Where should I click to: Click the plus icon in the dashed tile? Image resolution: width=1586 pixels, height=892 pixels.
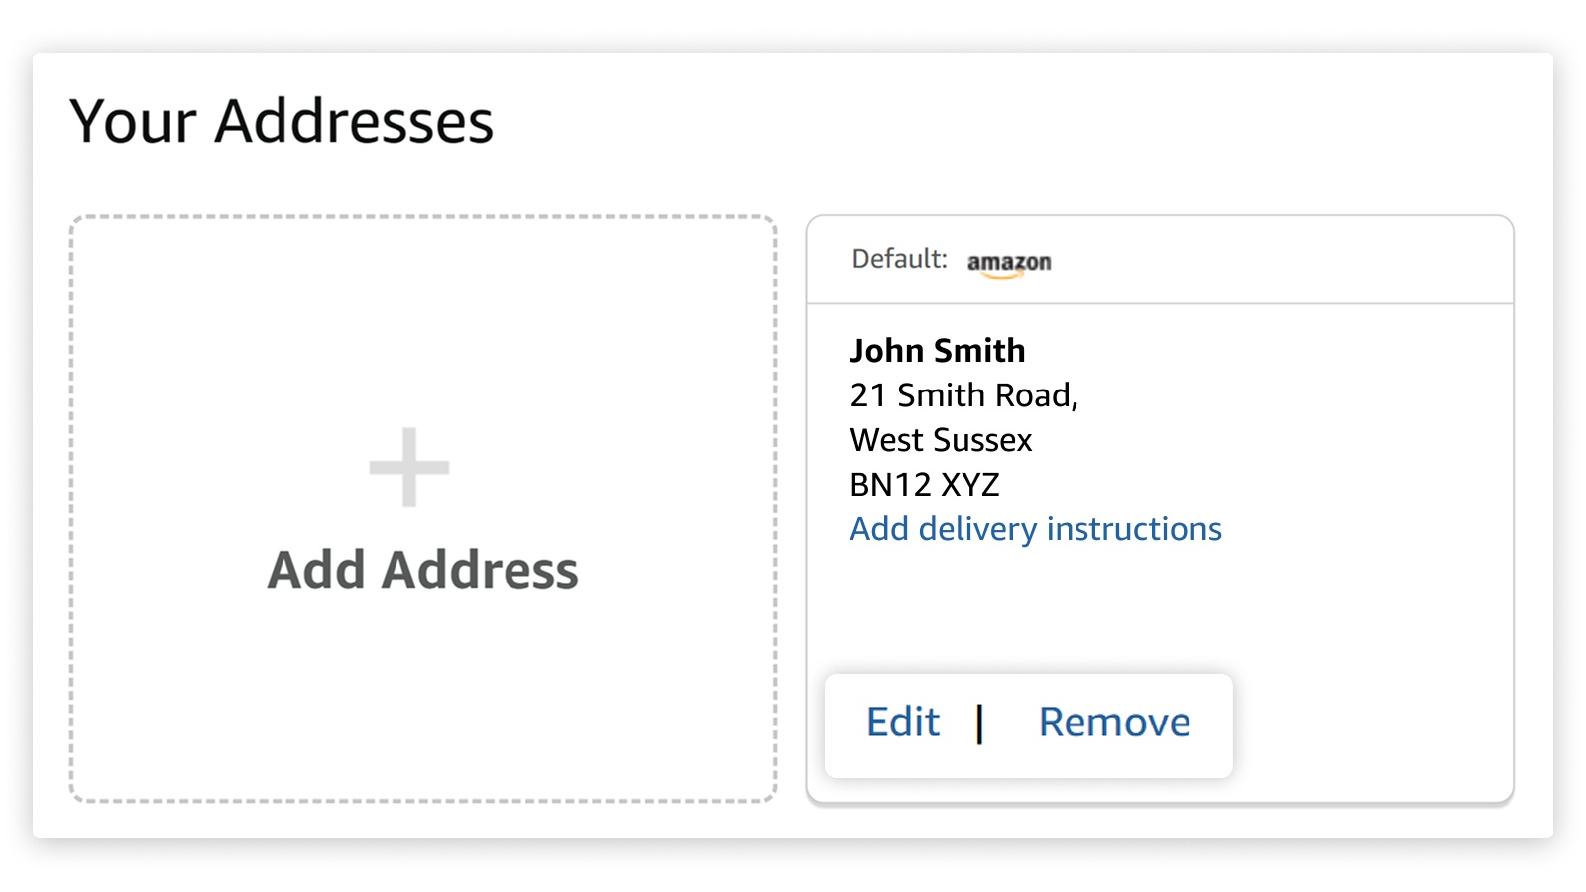(409, 467)
